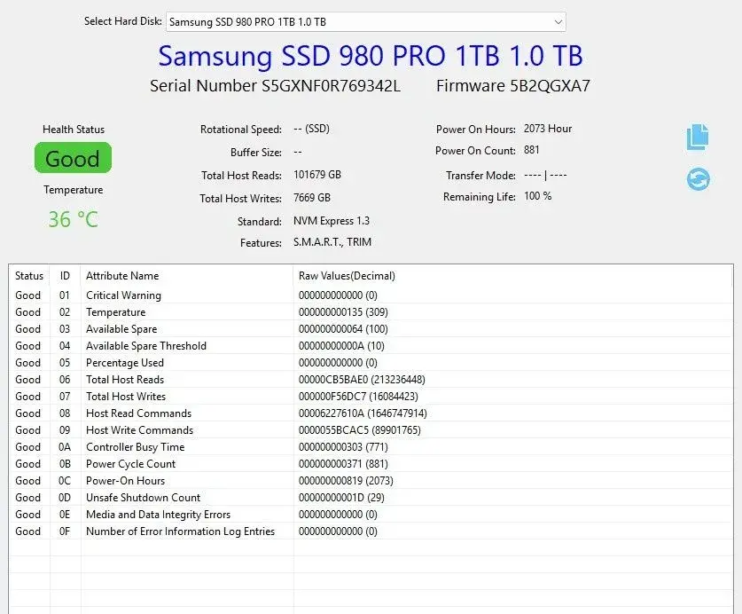Click the ID column header

pos(65,276)
